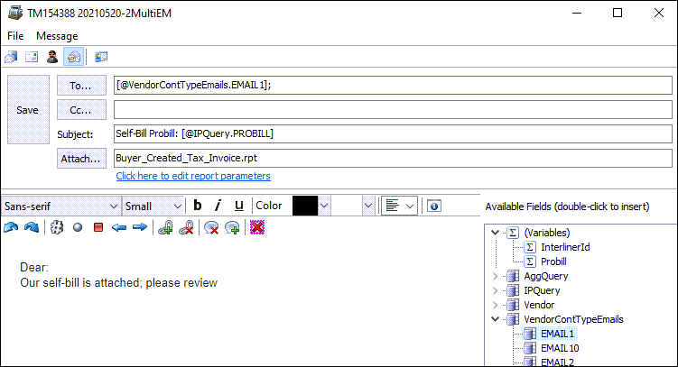Viewport: 678px width, 367px height.
Task: Click the grey bullet circle icon
Action: [x=78, y=227]
